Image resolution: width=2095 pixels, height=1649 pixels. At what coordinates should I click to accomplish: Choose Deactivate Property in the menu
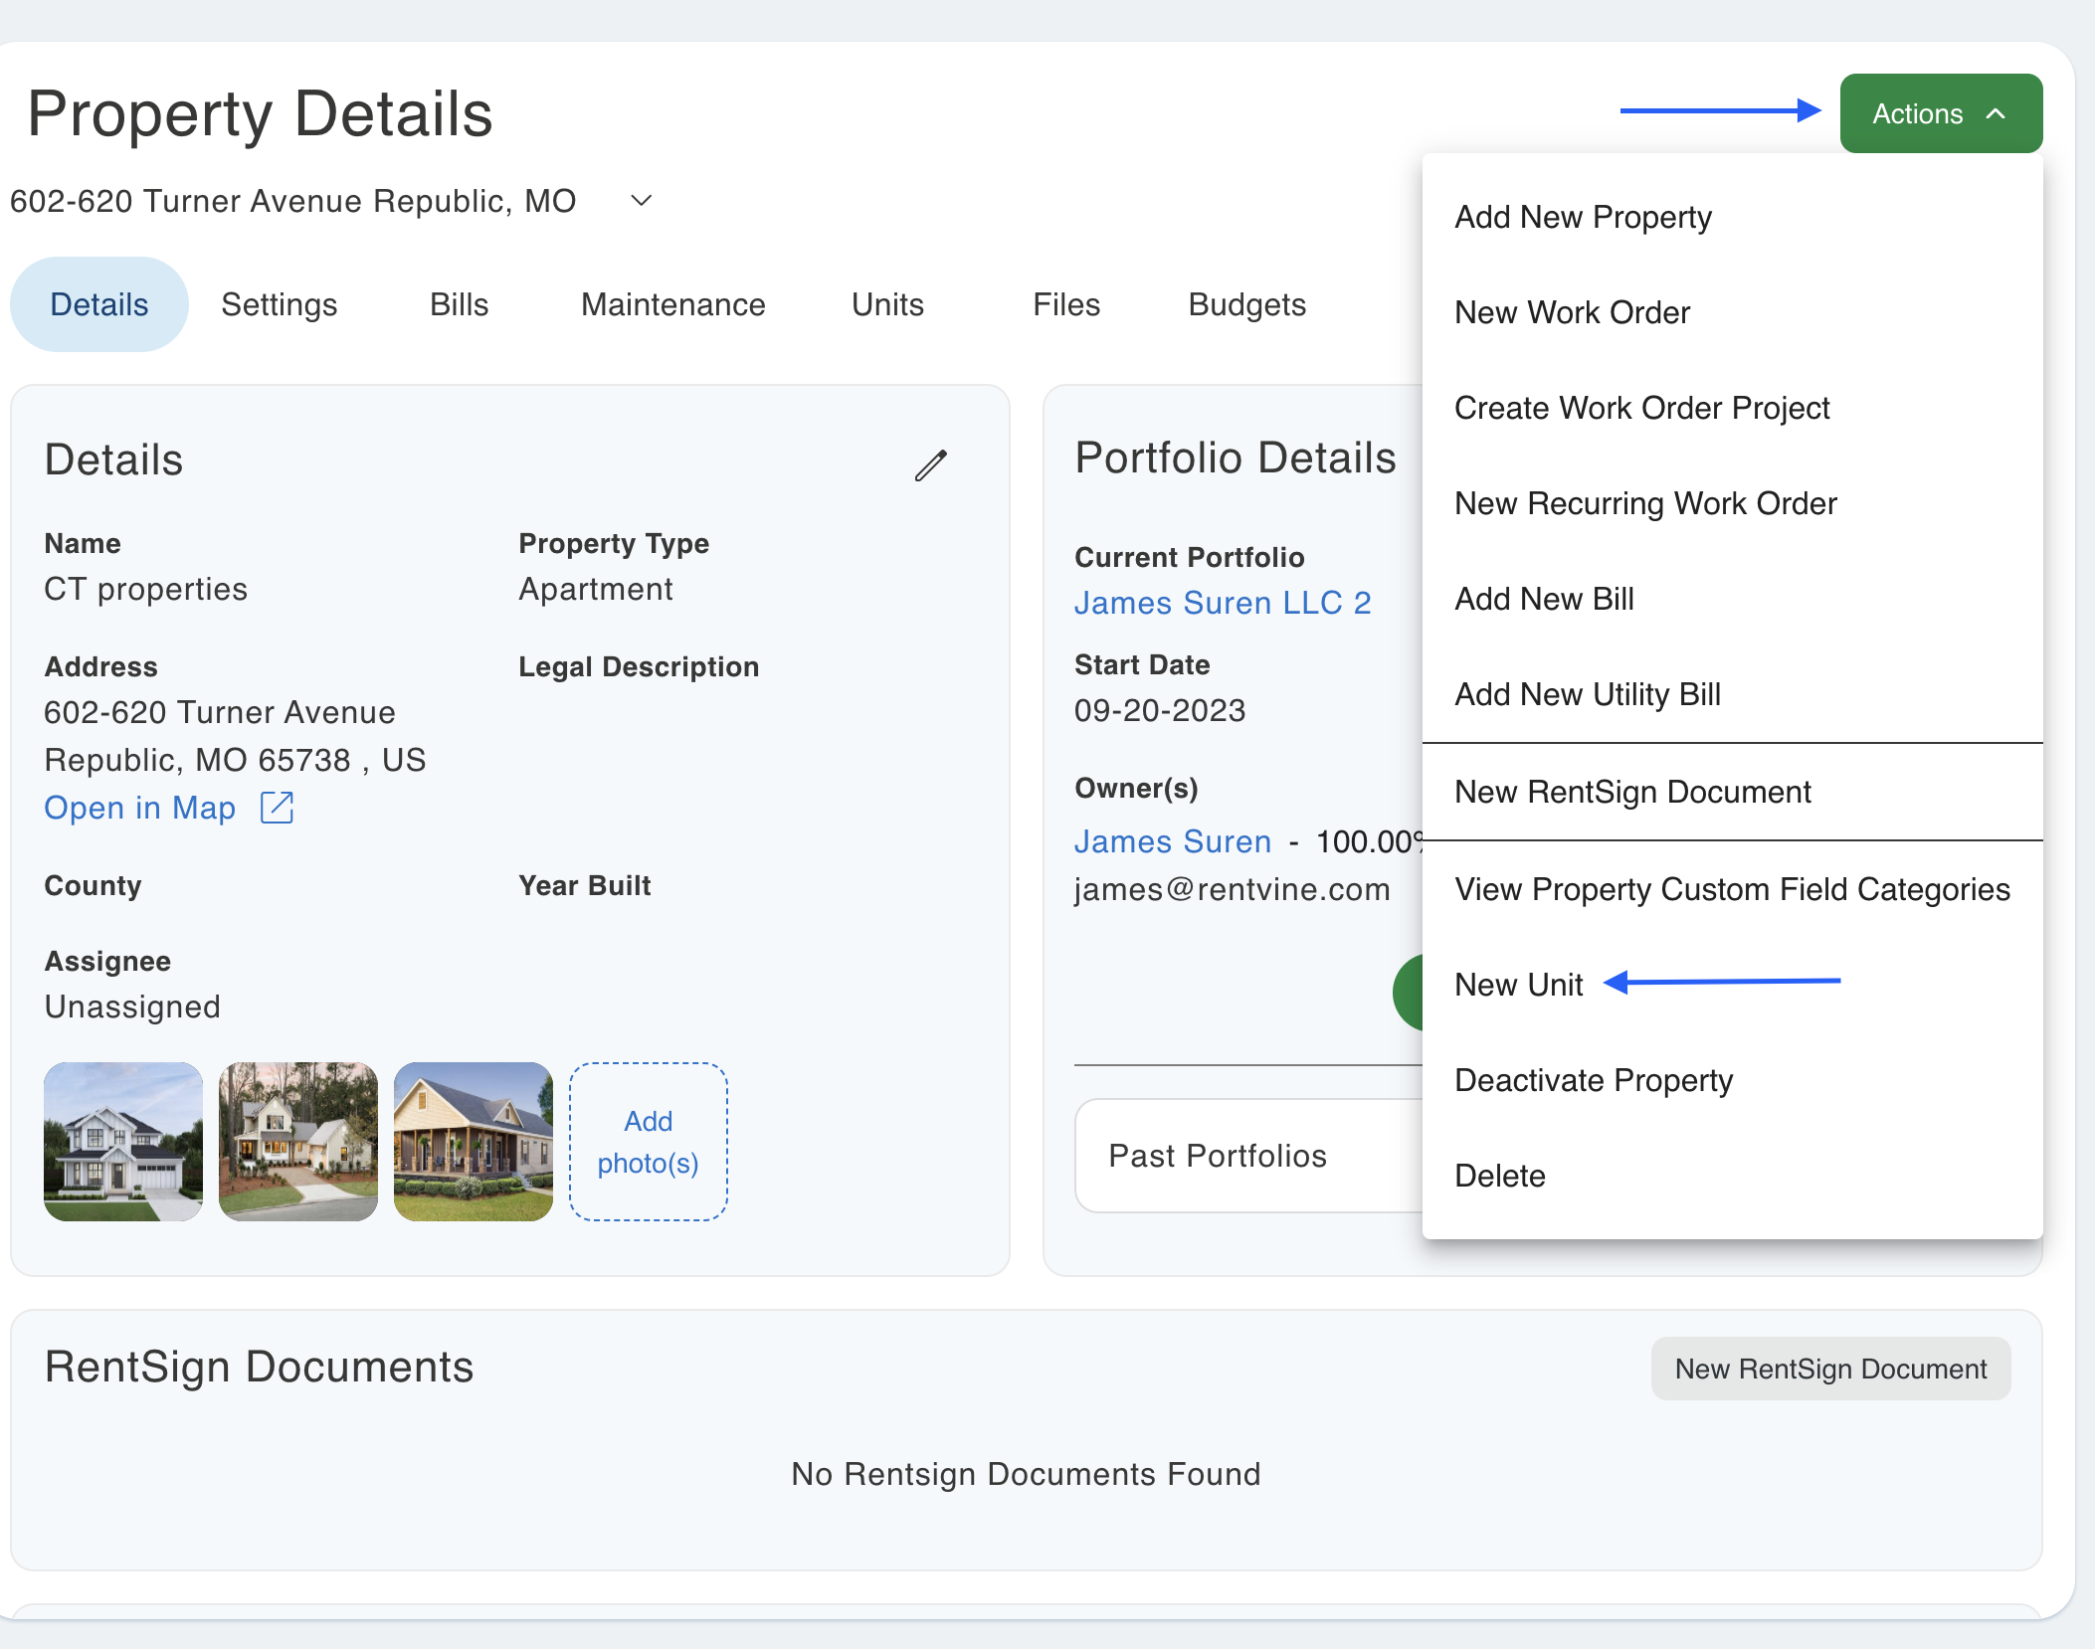point(1593,1080)
